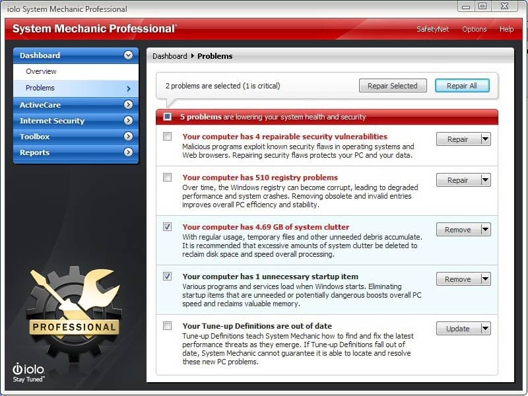Image resolution: width=528 pixels, height=396 pixels.
Task: Minimize the System Mechanic window
Action: coord(466,7)
